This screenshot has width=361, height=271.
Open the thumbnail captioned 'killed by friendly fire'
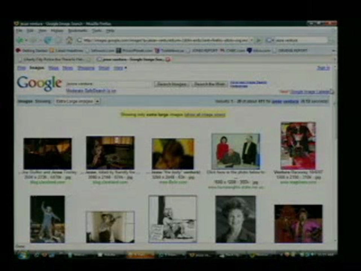(x=110, y=153)
